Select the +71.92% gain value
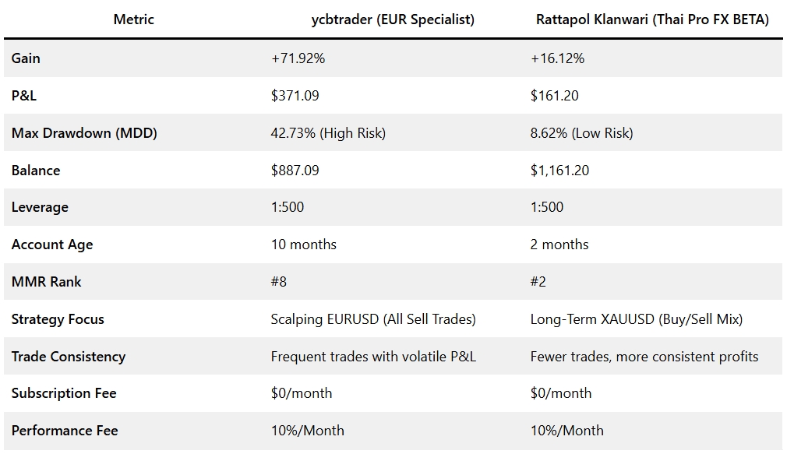 tap(298, 58)
